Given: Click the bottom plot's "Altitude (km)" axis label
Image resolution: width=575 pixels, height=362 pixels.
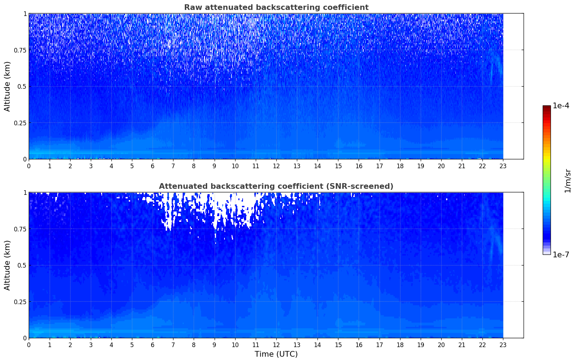Looking at the screenshot, I should (x=7, y=265).
